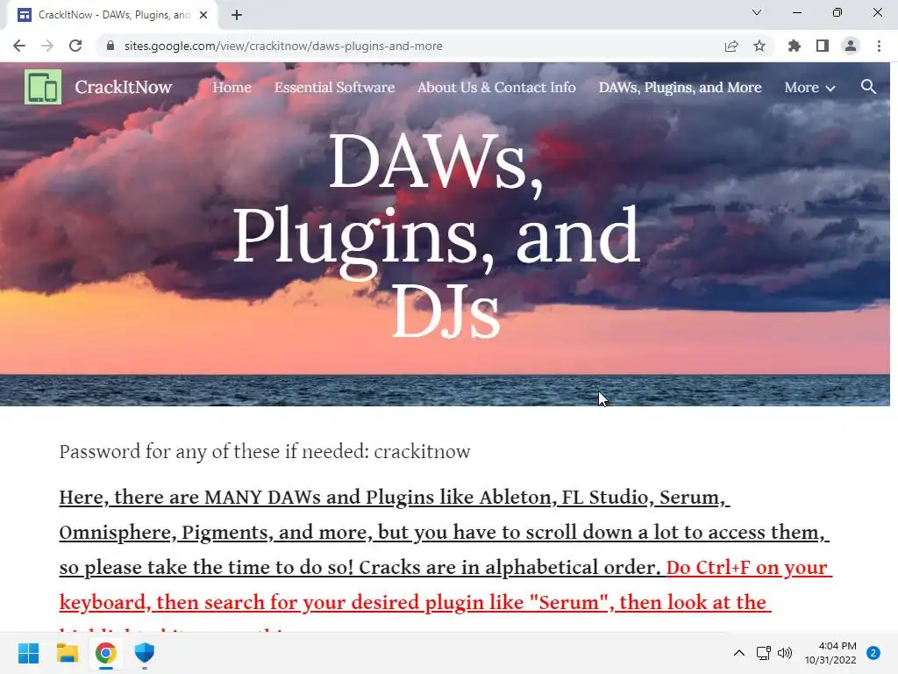Screen dimensions: 898x674
Task: Click the 'keyboard, then search for your' line
Action: click(x=415, y=602)
